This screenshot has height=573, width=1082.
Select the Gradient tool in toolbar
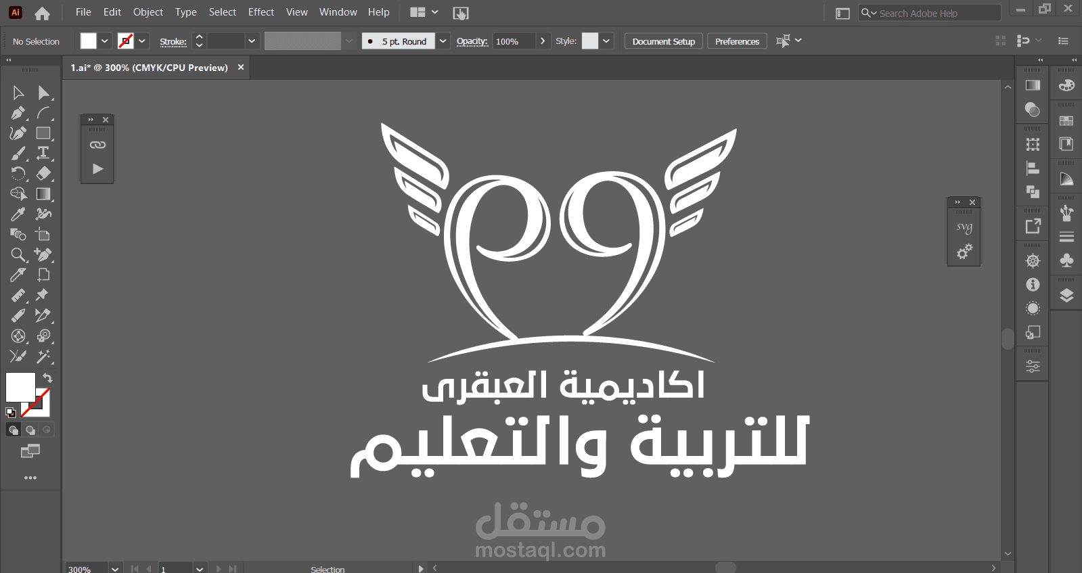tap(43, 194)
